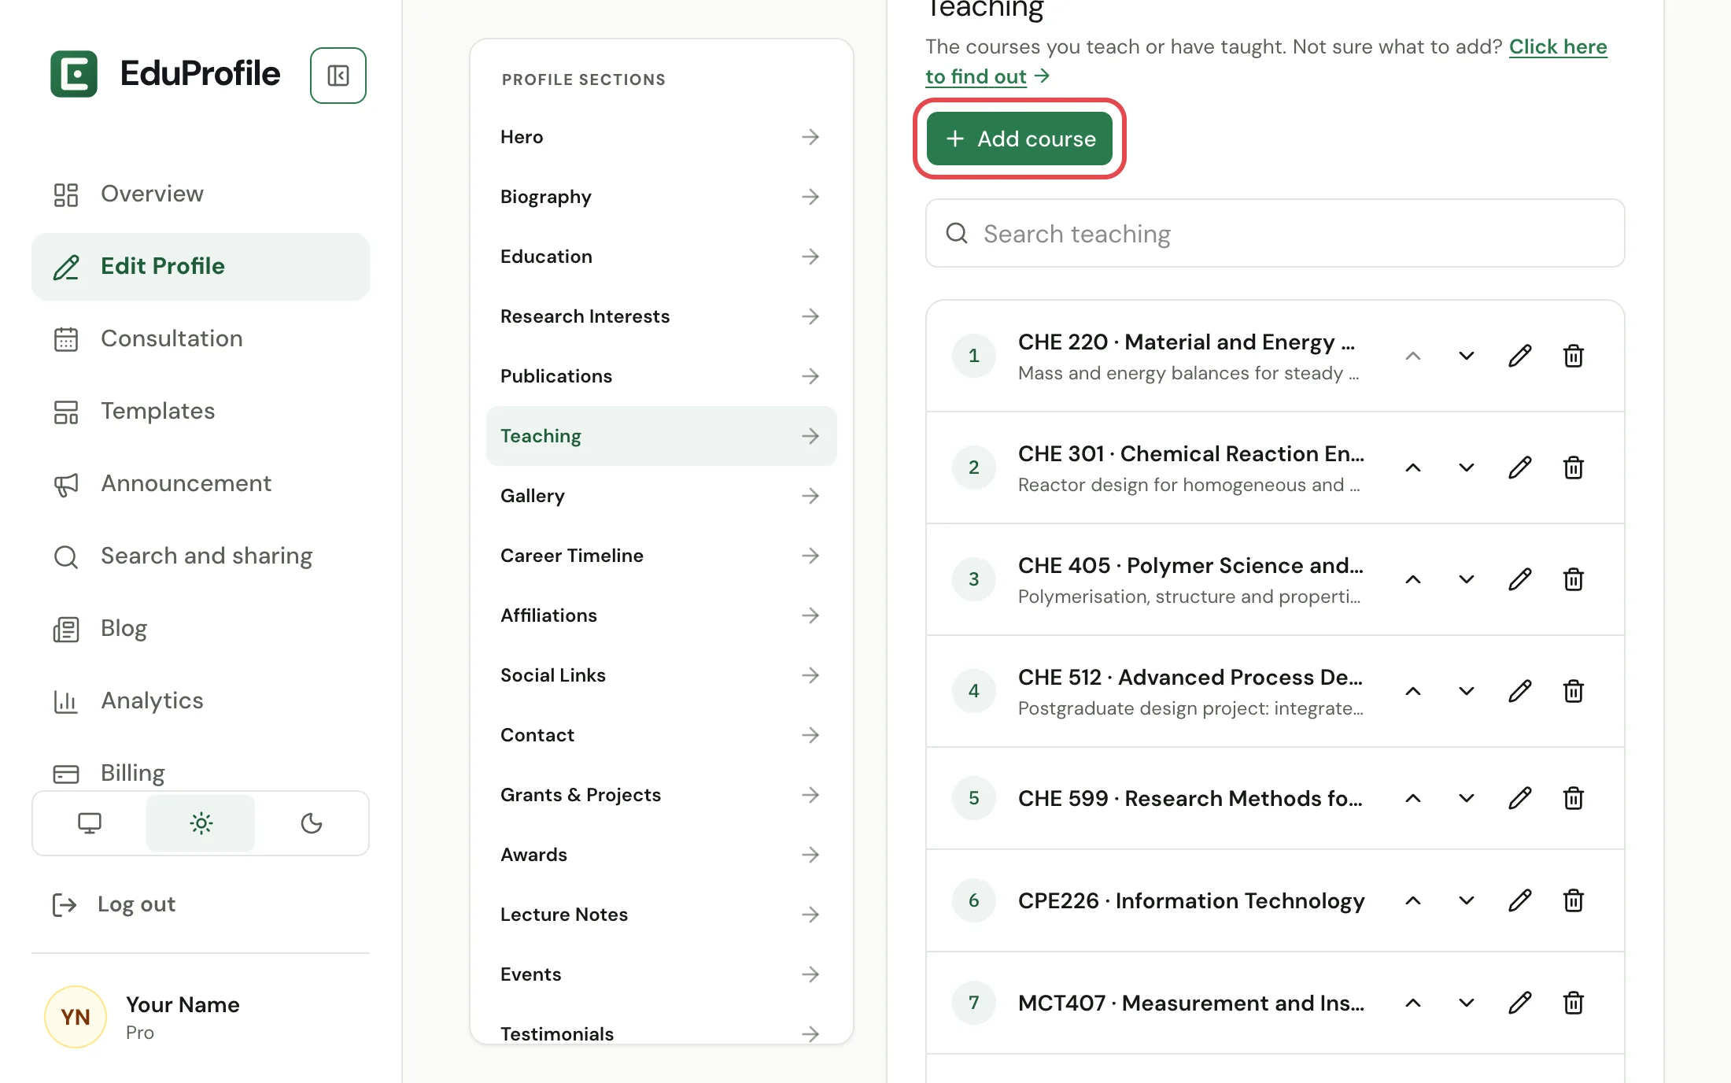Click the Add course button
The image size is (1731, 1083).
pyautogui.click(x=1020, y=139)
